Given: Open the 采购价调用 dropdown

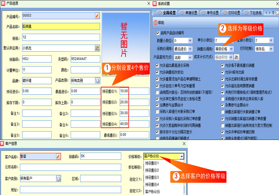Looking at the screenshot, I should click(190, 49).
